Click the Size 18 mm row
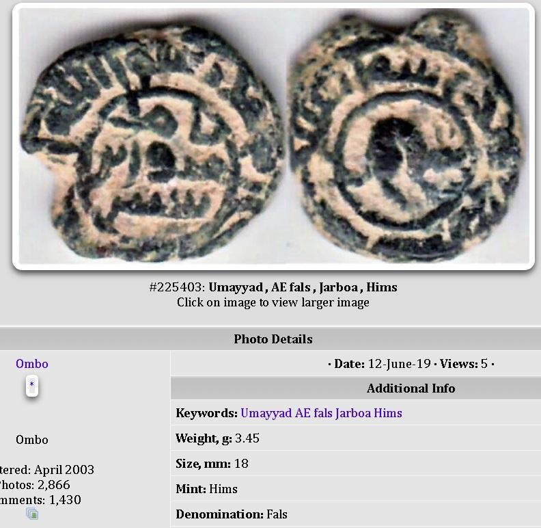 tap(356, 464)
